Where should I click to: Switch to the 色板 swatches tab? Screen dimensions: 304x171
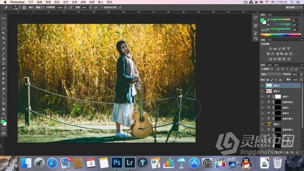click(x=270, y=15)
